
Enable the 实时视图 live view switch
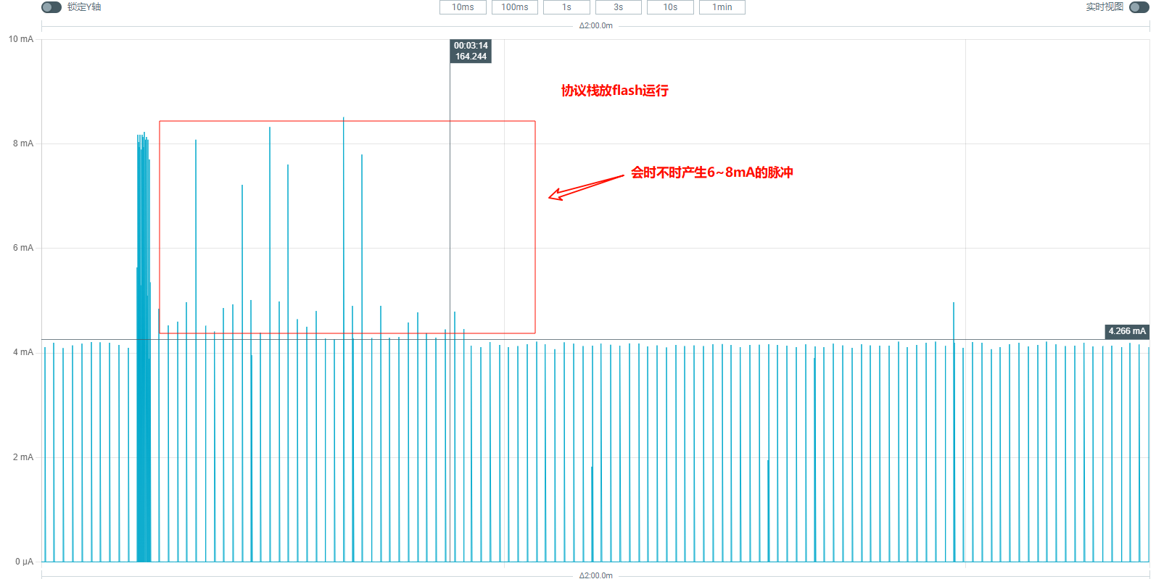pyautogui.click(x=1139, y=7)
